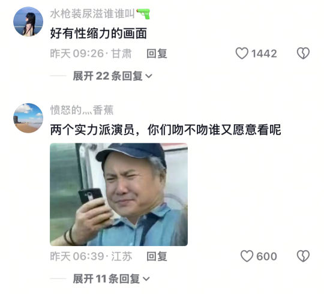The width and height of the screenshot is (324, 294).
Task: Tap the green water gun emoji
Action: (x=143, y=14)
